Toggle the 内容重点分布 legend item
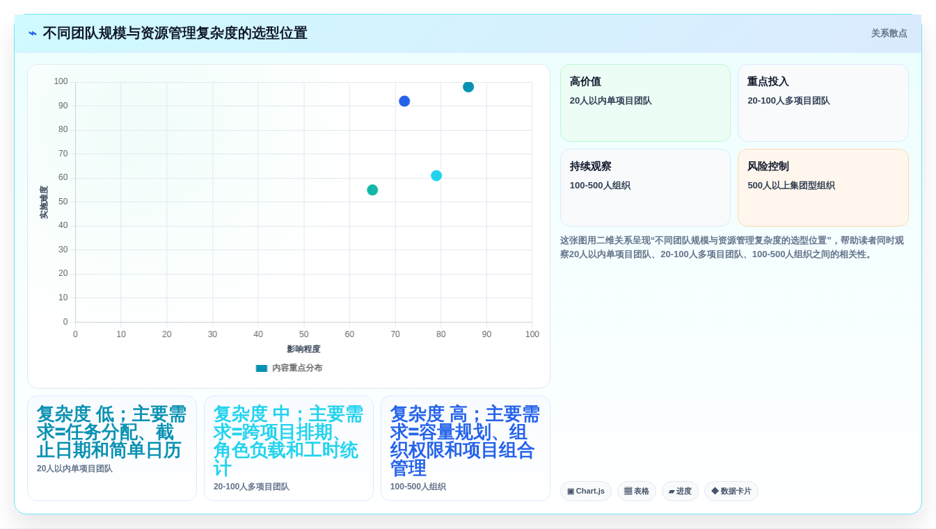Image resolution: width=936 pixels, height=529 pixels. [x=289, y=368]
